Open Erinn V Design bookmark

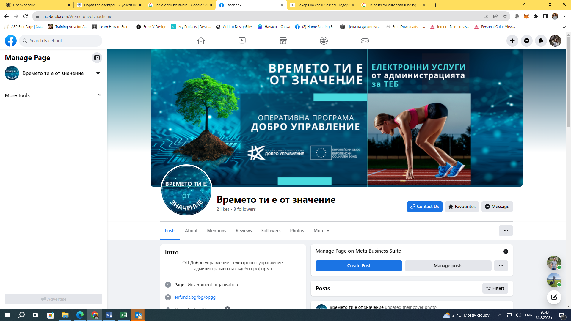click(151, 27)
